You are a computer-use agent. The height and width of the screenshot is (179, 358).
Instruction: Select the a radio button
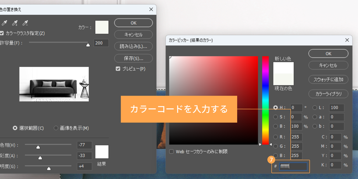(315, 117)
